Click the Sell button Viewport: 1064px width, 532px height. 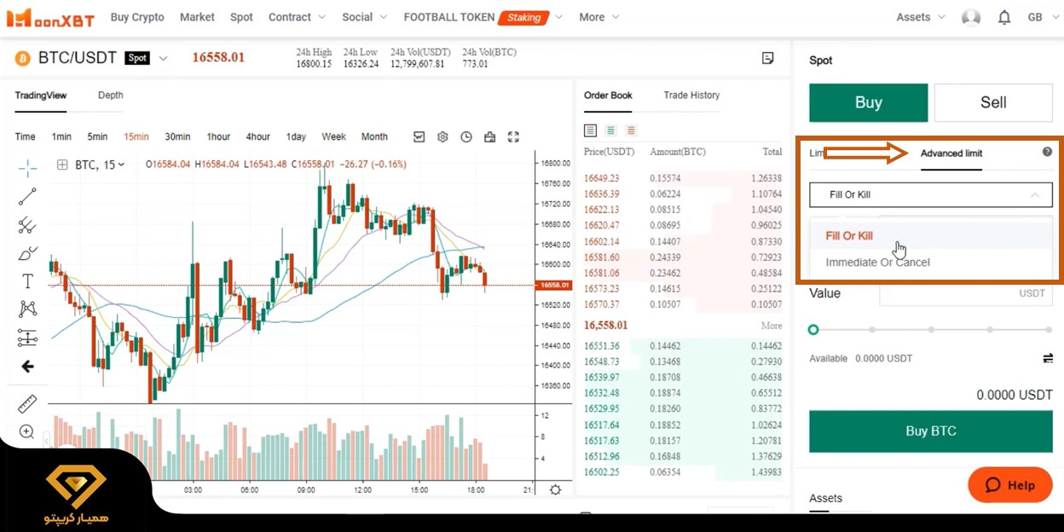pos(992,102)
